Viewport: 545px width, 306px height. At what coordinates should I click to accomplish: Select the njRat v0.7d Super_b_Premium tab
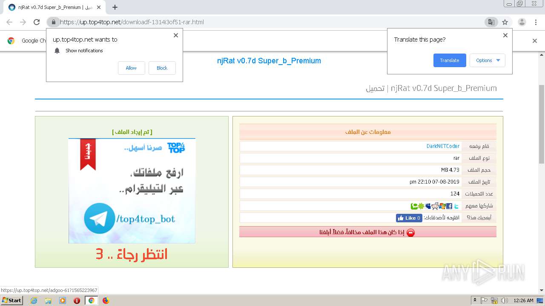click(x=54, y=7)
